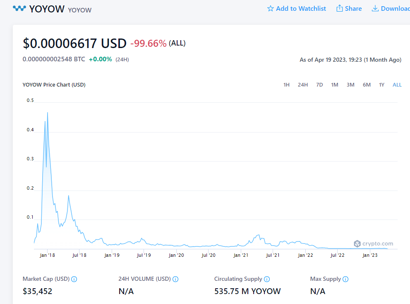Click the Jul '19 axis label
Image resolution: width=410 pixels, height=304 pixels.
click(144, 255)
